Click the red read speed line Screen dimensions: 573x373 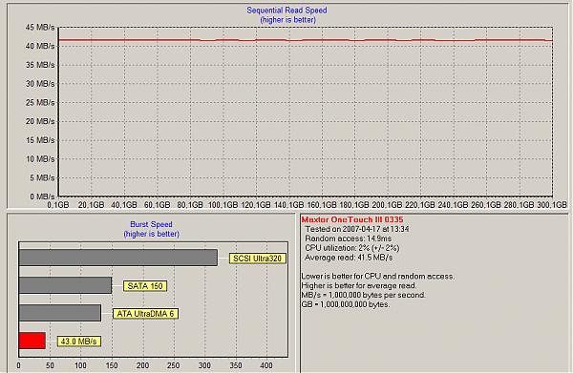[306, 40]
